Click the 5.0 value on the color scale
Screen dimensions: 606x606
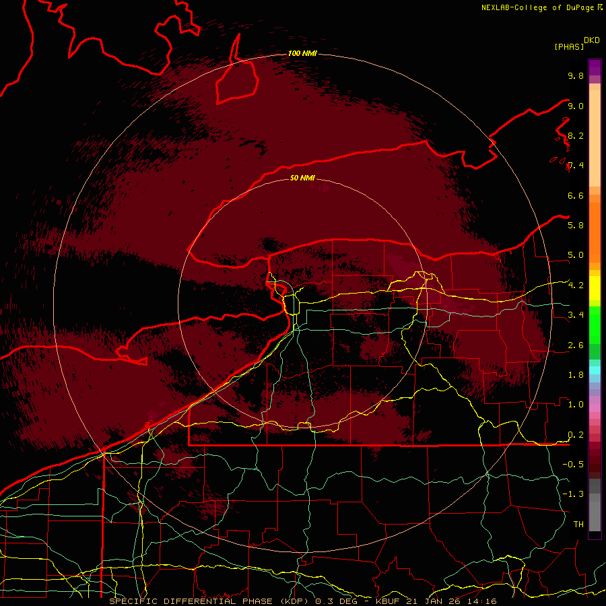pyautogui.click(x=576, y=255)
